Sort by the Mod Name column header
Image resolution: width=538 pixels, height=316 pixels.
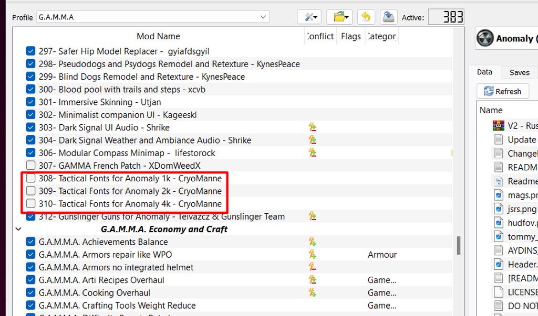[158, 36]
